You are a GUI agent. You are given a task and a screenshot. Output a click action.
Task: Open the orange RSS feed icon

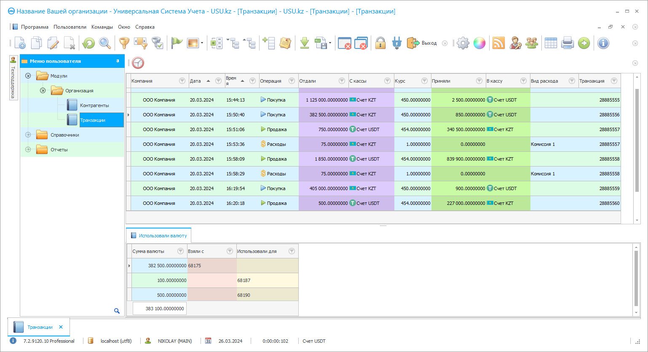pyautogui.click(x=498, y=43)
